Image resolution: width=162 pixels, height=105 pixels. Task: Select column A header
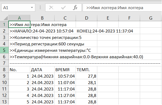(20, 18)
